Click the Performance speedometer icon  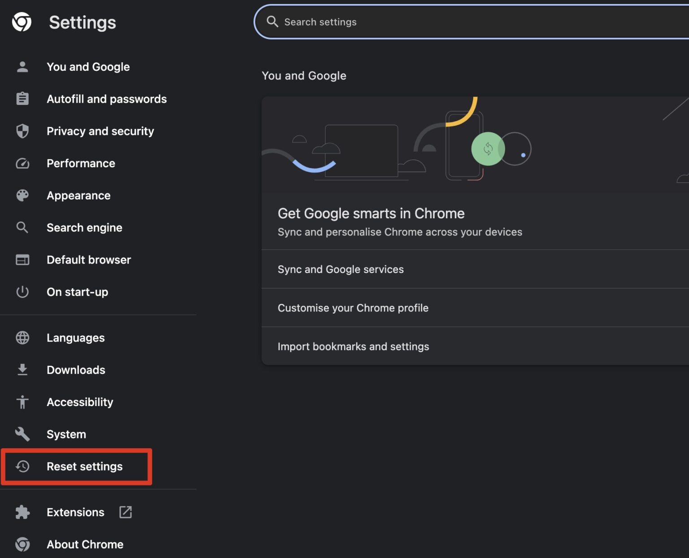(x=22, y=163)
